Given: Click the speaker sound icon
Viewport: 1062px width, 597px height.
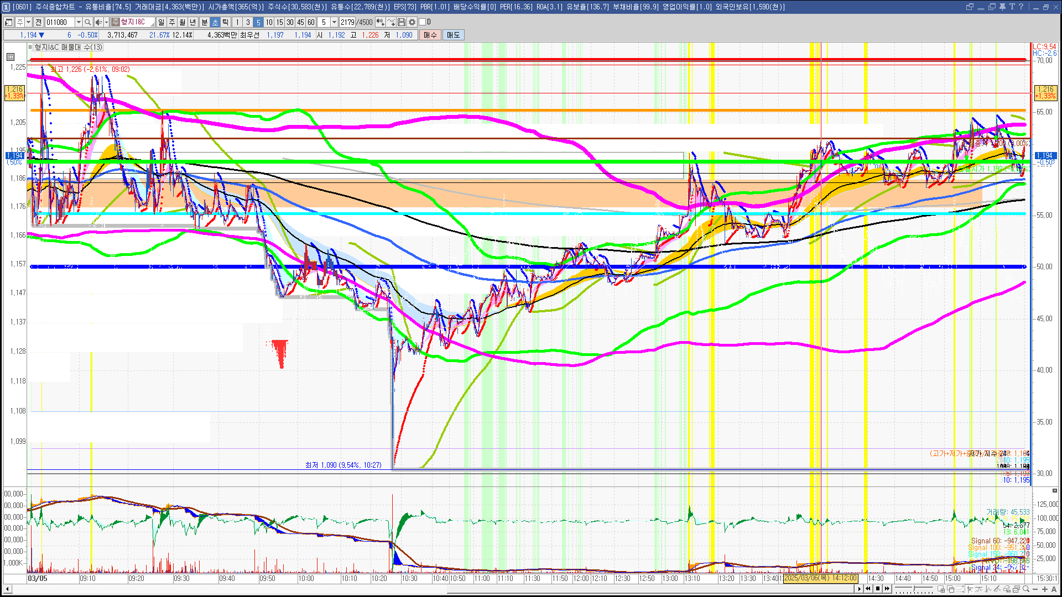Looking at the screenshot, I should click(x=98, y=22).
